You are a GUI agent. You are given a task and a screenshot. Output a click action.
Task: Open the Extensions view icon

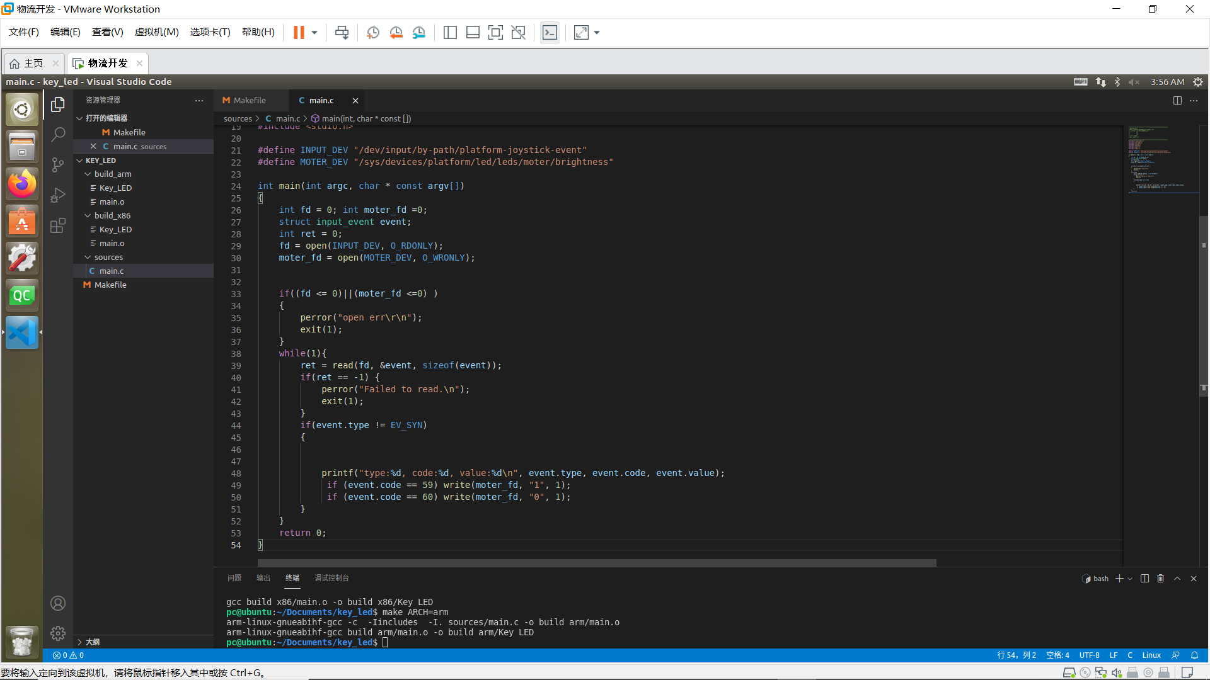(58, 225)
